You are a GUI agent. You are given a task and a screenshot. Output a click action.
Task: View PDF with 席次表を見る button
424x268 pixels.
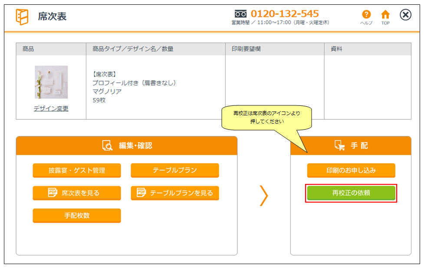(77, 193)
